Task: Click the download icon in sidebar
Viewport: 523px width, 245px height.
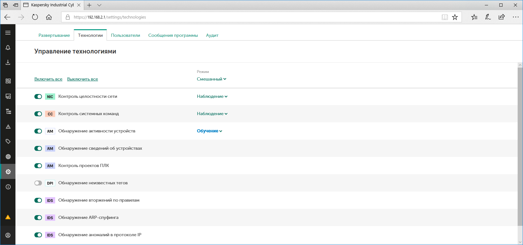Action: (x=8, y=63)
